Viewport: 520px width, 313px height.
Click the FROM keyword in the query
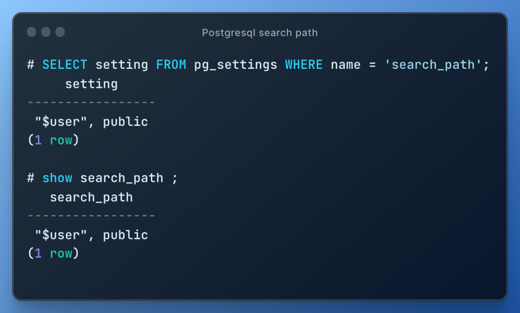[x=171, y=65]
